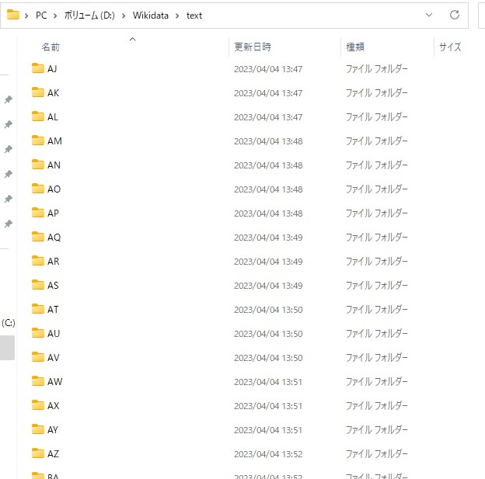485x479 pixels.
Task: Select the AS folder icon
Action: click(x=38, y=285)
